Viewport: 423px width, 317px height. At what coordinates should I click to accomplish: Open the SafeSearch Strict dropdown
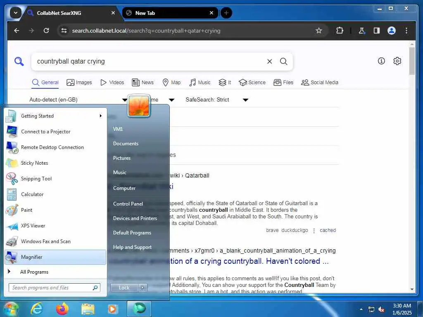216,100
